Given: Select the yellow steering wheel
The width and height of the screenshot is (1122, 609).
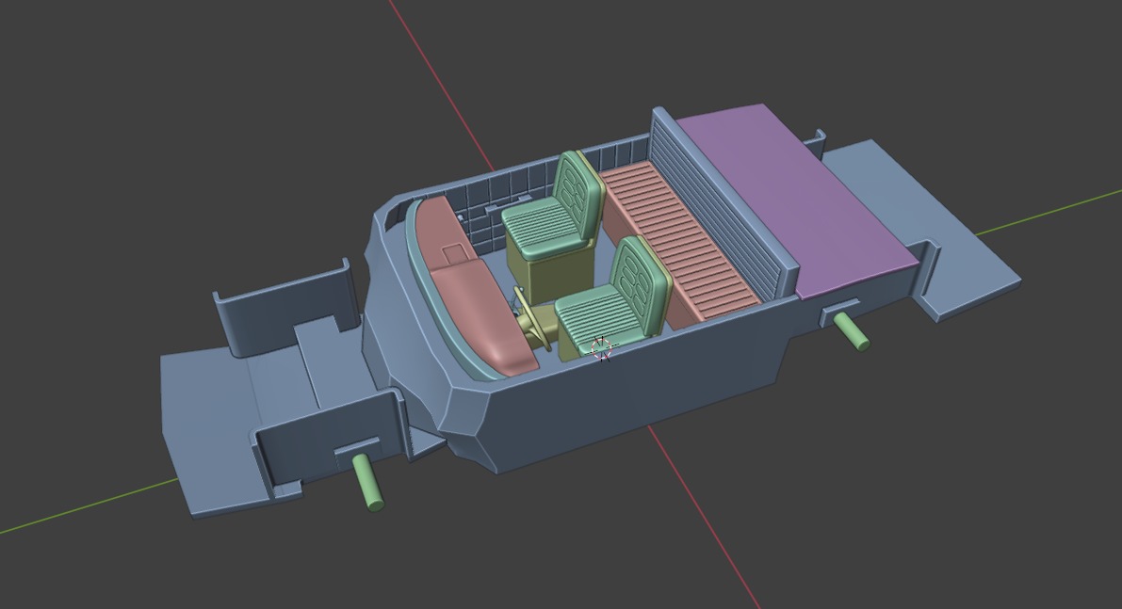Looking at the screenshot, I should [x=534, y=319].
